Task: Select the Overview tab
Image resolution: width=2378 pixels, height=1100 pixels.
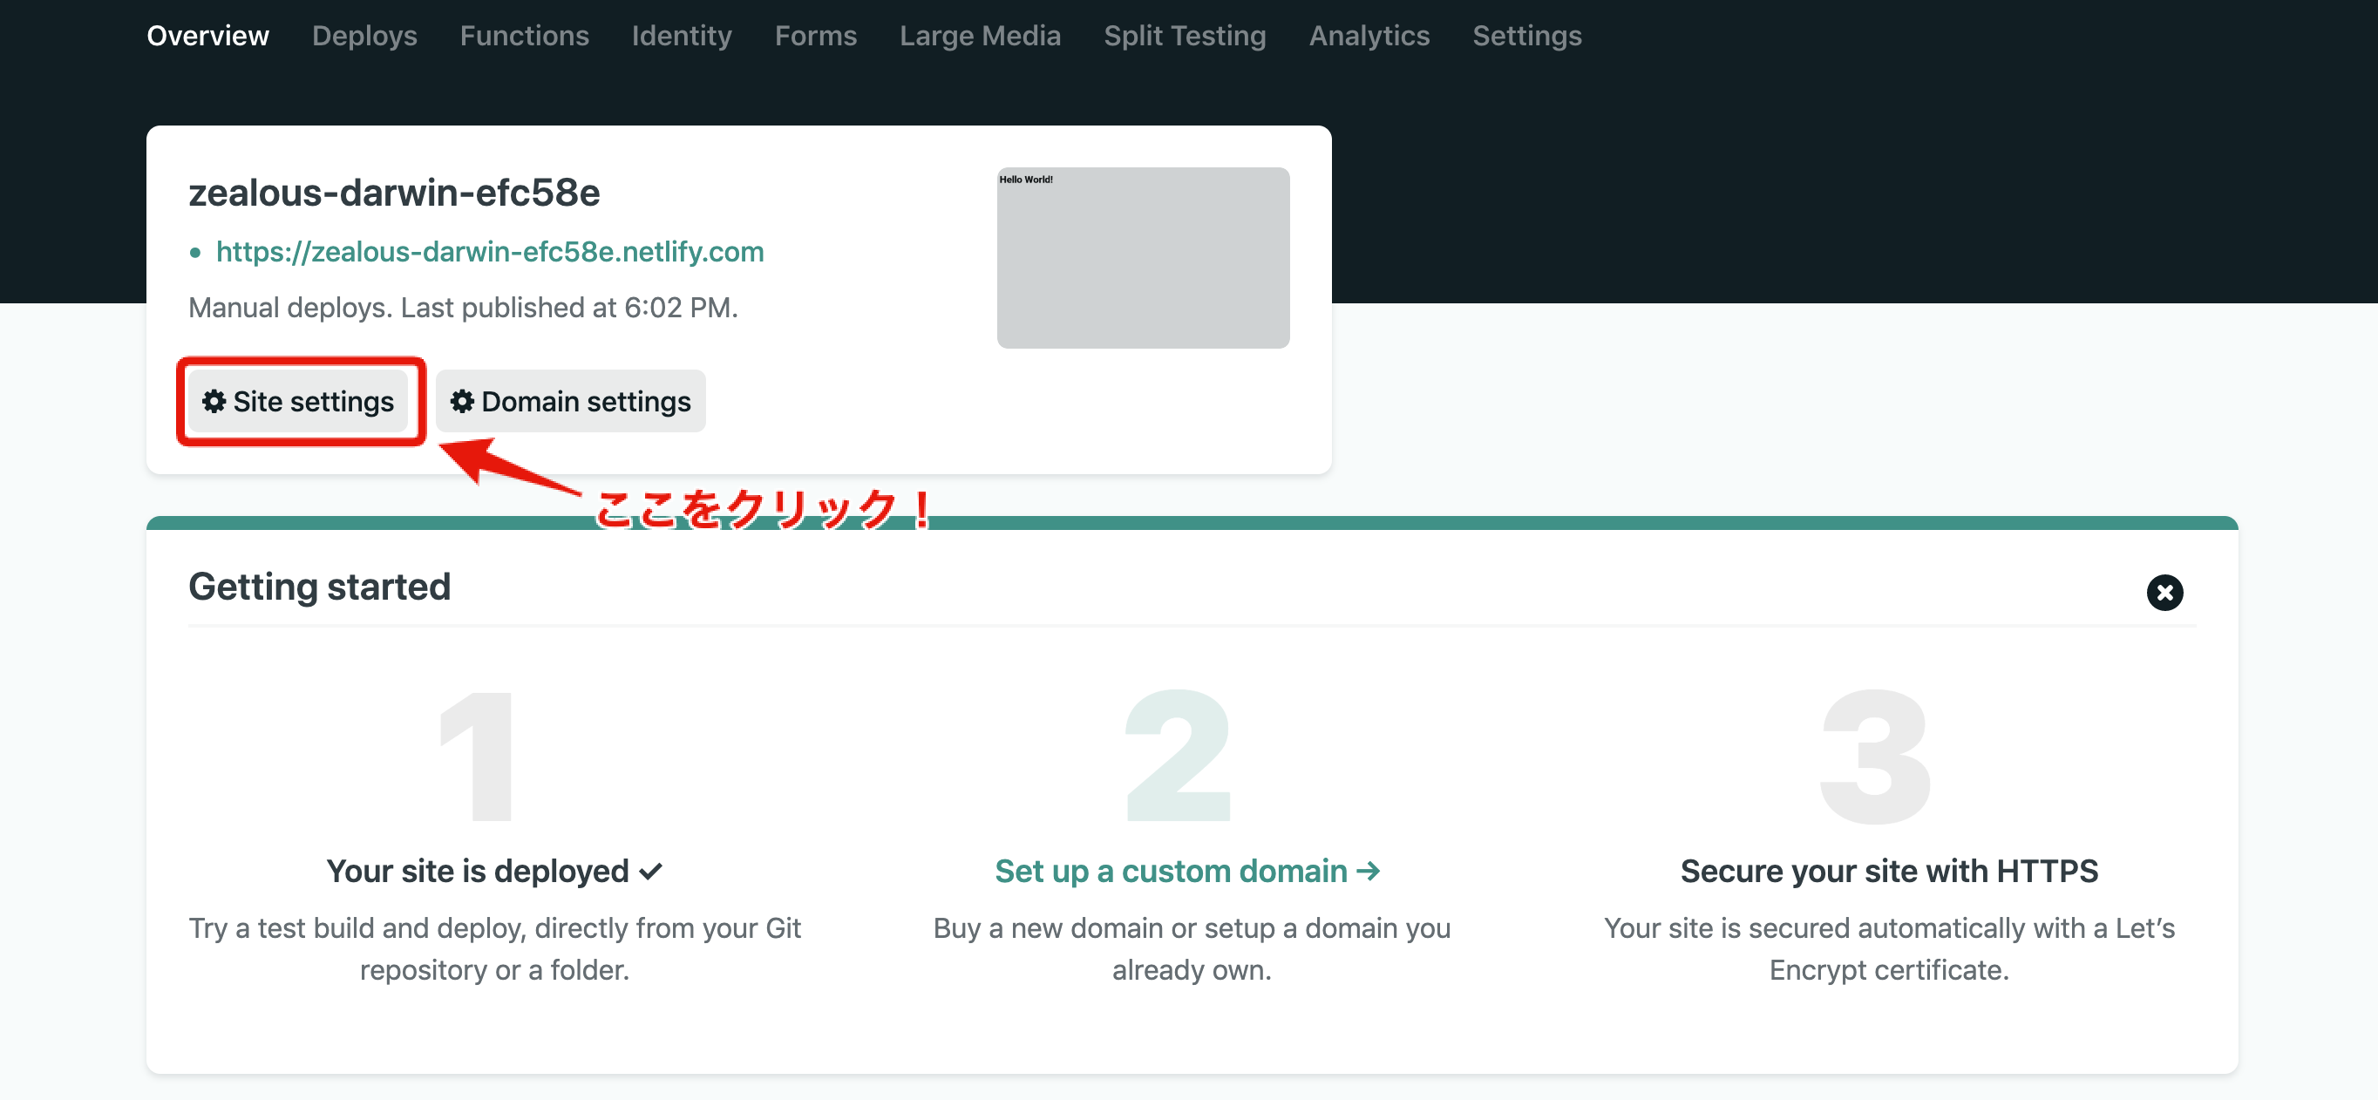Action: pyautogui.click(x=207, y=36)
